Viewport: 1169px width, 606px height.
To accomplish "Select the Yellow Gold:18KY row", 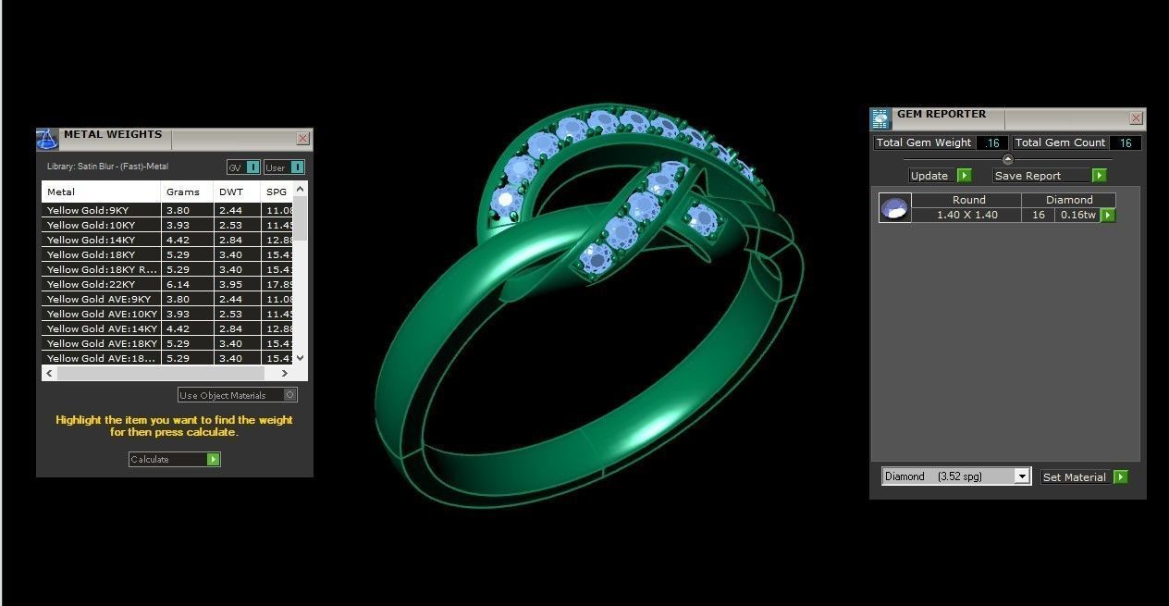I will [x=168, y=254].
